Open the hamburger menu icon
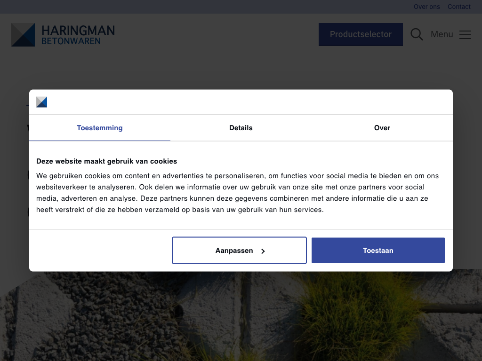482x361 pixels. point(465,35)
